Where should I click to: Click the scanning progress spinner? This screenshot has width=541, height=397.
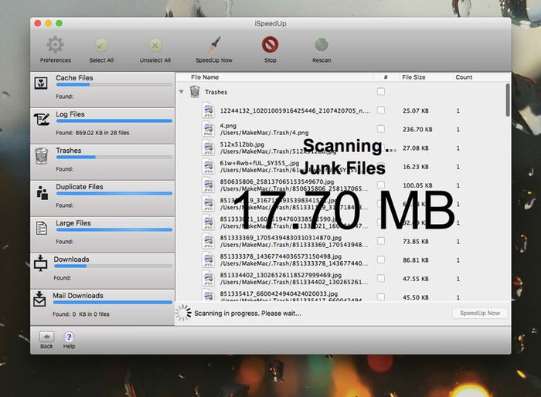pyautogui.click(x=183, y=313)
